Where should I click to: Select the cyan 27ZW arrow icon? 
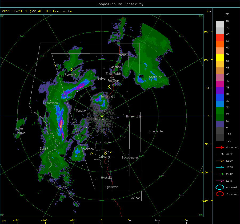[x=220, y=168]
